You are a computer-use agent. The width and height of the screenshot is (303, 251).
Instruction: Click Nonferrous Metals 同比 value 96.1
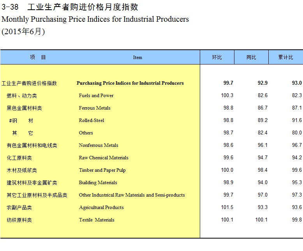point(262,145)
